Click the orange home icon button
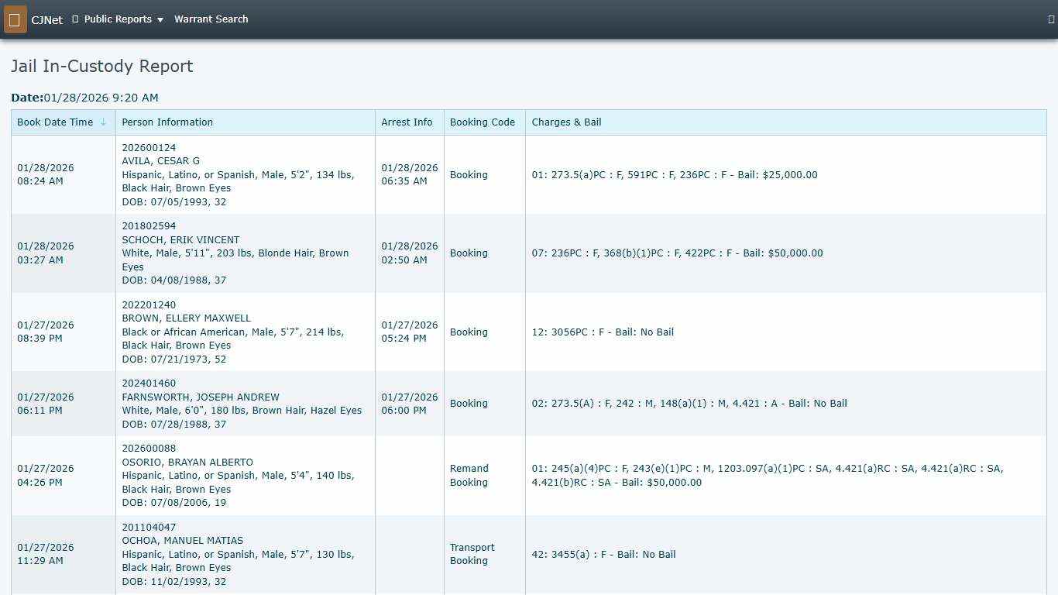Viewport: 1058px width, 595px height. [15, 19]
